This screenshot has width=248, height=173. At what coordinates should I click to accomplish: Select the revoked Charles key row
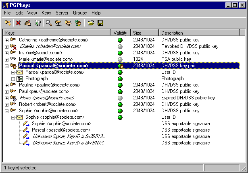coord(46,47)
